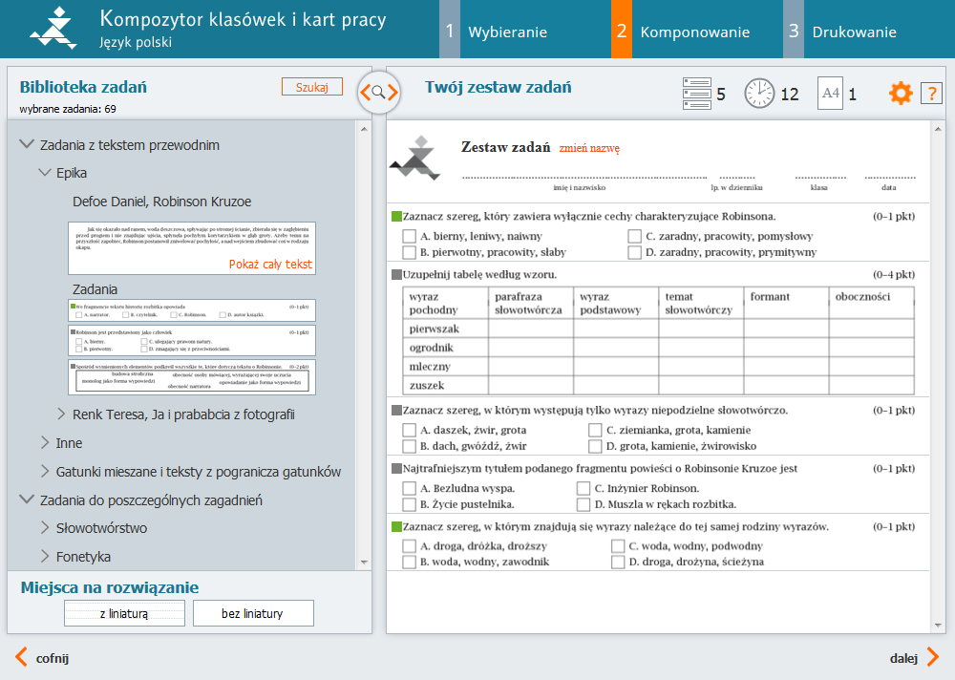This screenshot has width=955, height=680.
Task: Expand Renk Teresa, Ja i prababcia z fotografii
Action: 61,414
